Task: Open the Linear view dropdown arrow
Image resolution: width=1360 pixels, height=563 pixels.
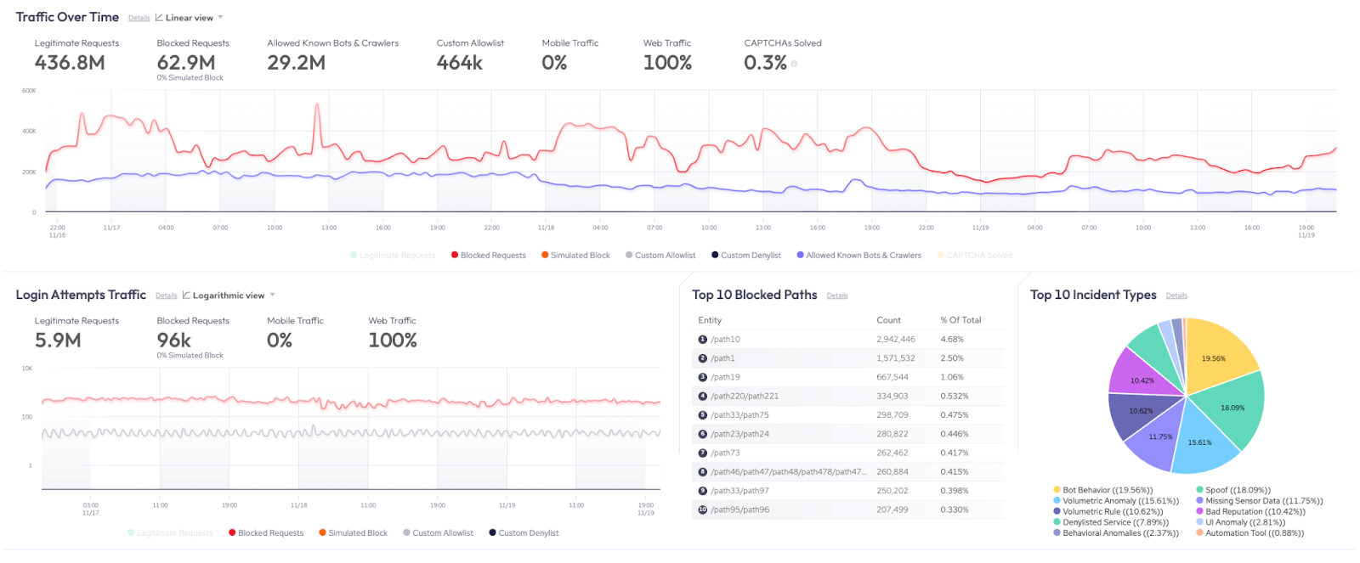Action: click(x=221, y=18)
